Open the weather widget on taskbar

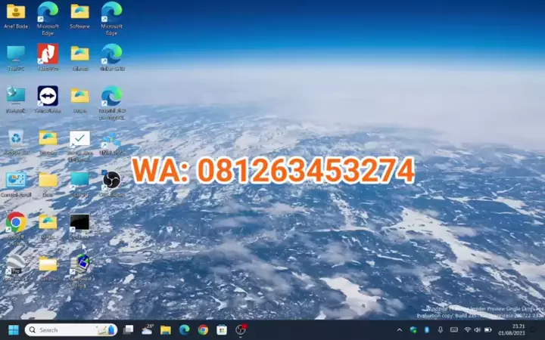(147, 330)
